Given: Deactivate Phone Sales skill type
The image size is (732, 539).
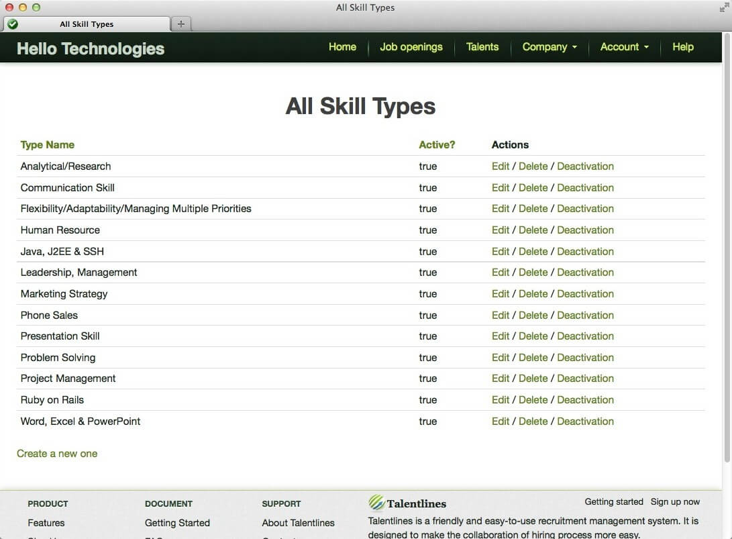Looking at the screenshot, I should 586,315.
